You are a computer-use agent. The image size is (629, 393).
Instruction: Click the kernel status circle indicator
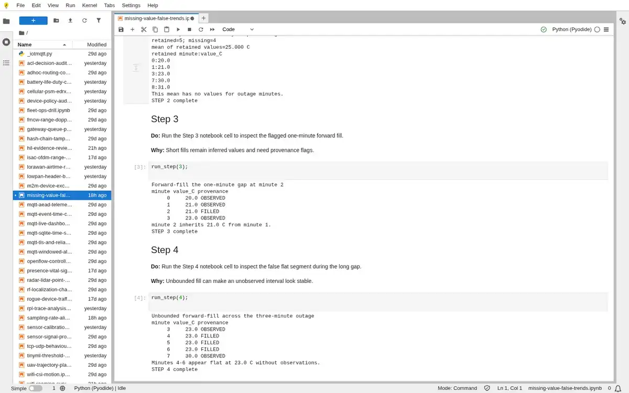(x=597, y=29)
